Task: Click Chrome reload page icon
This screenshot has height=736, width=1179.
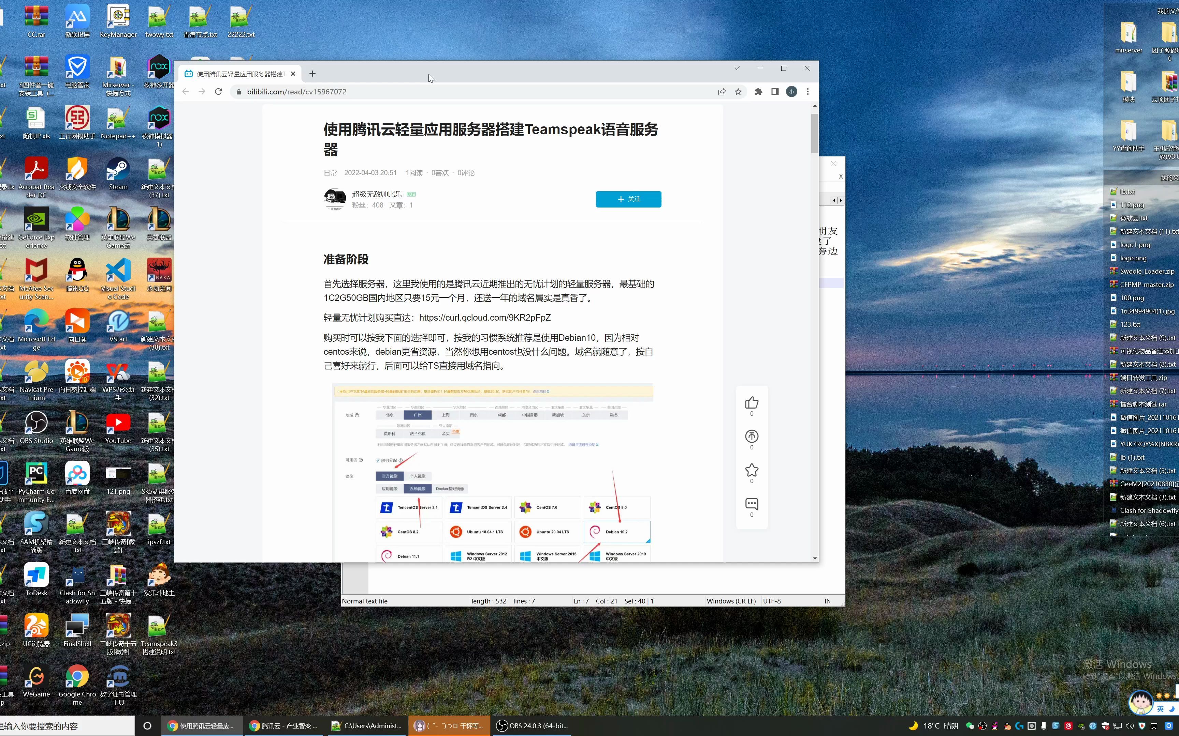Action: pyautogui.click(x=218, y=92)
